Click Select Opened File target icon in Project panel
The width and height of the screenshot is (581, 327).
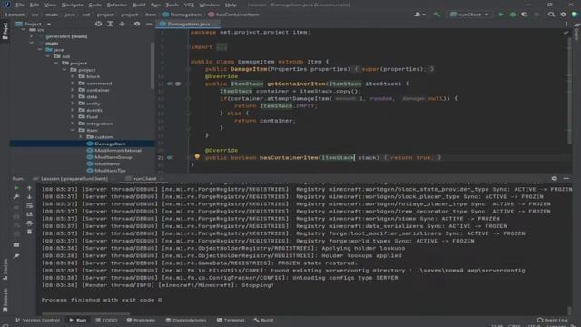click(x=98, y=24)
